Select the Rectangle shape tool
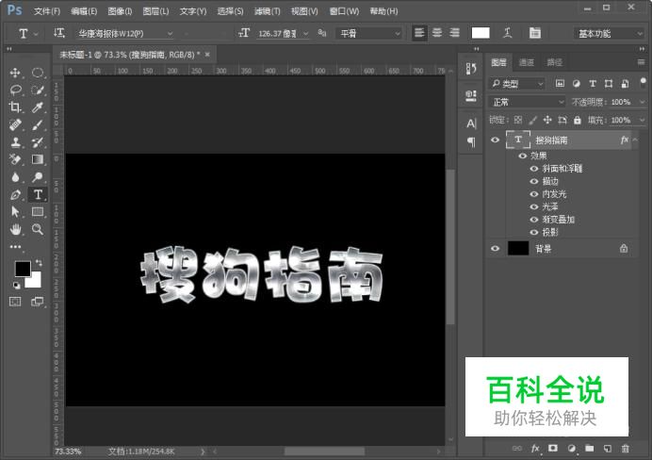The height and width of the screenshot is (460, 652). (x=38, y=212)
